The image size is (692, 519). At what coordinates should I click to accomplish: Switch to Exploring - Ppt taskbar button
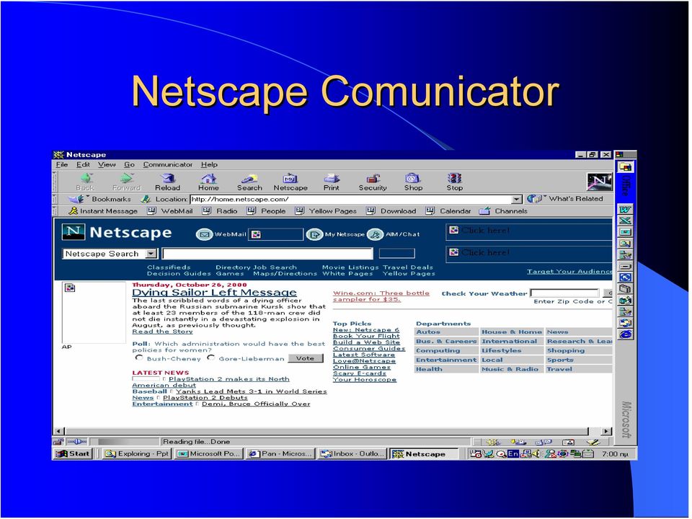tap(137, 453)
